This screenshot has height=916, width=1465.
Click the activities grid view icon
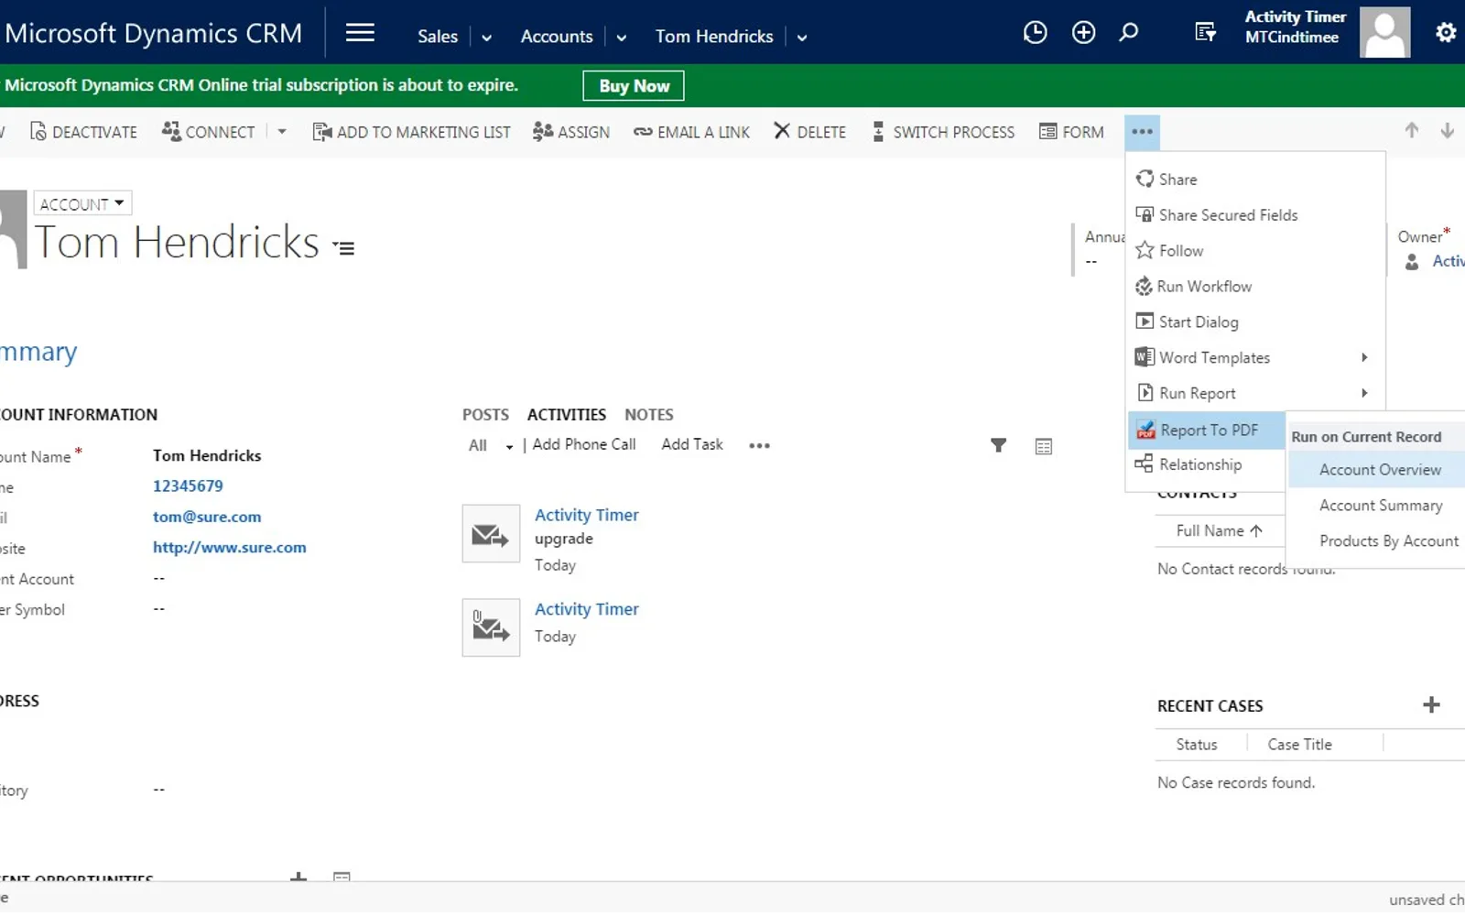[1044, 447]
